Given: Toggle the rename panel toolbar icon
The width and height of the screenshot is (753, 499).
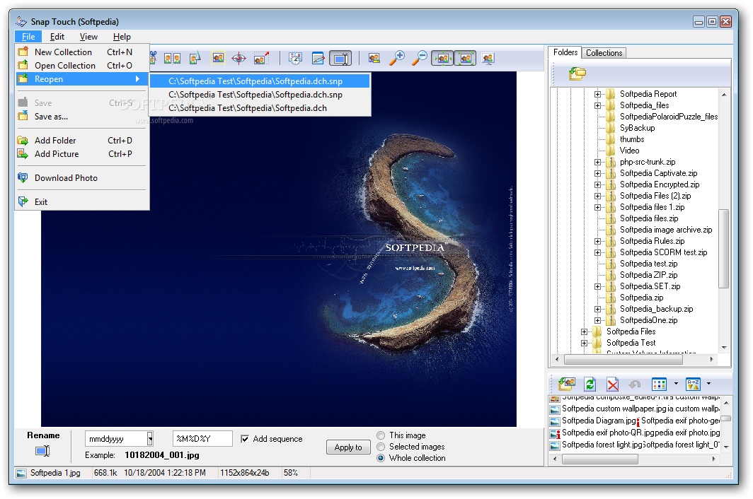Looking at the screenshot, I should pyautogui.click(x=340, y=59).
